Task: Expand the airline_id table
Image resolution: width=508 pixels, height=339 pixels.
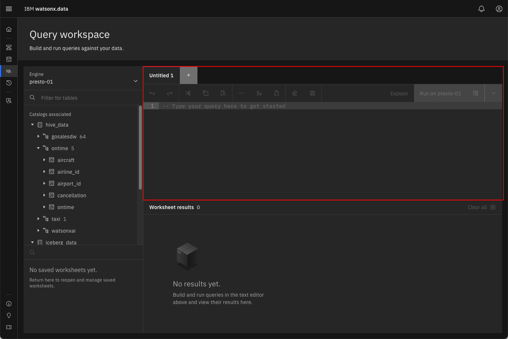Action: click(x=44, y=172)
